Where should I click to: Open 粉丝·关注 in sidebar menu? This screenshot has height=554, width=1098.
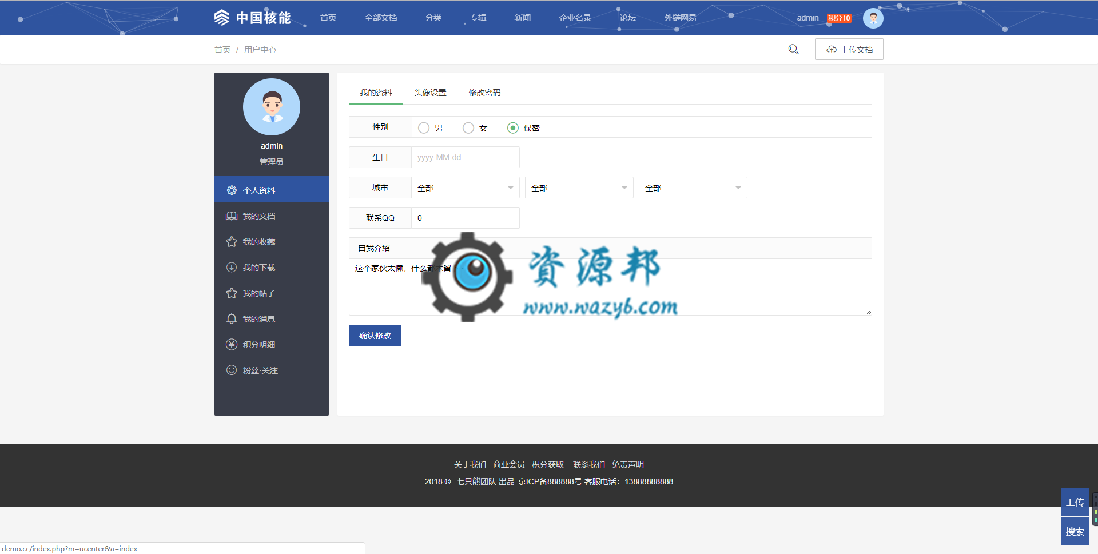click(x=272, y=370)
